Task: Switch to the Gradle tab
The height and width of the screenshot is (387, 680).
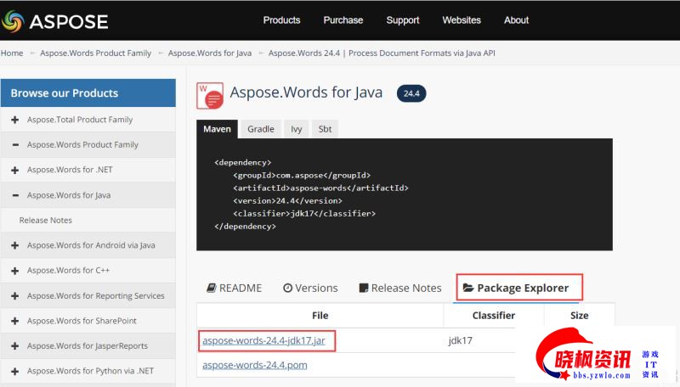Action: click(x=261, y=129)
